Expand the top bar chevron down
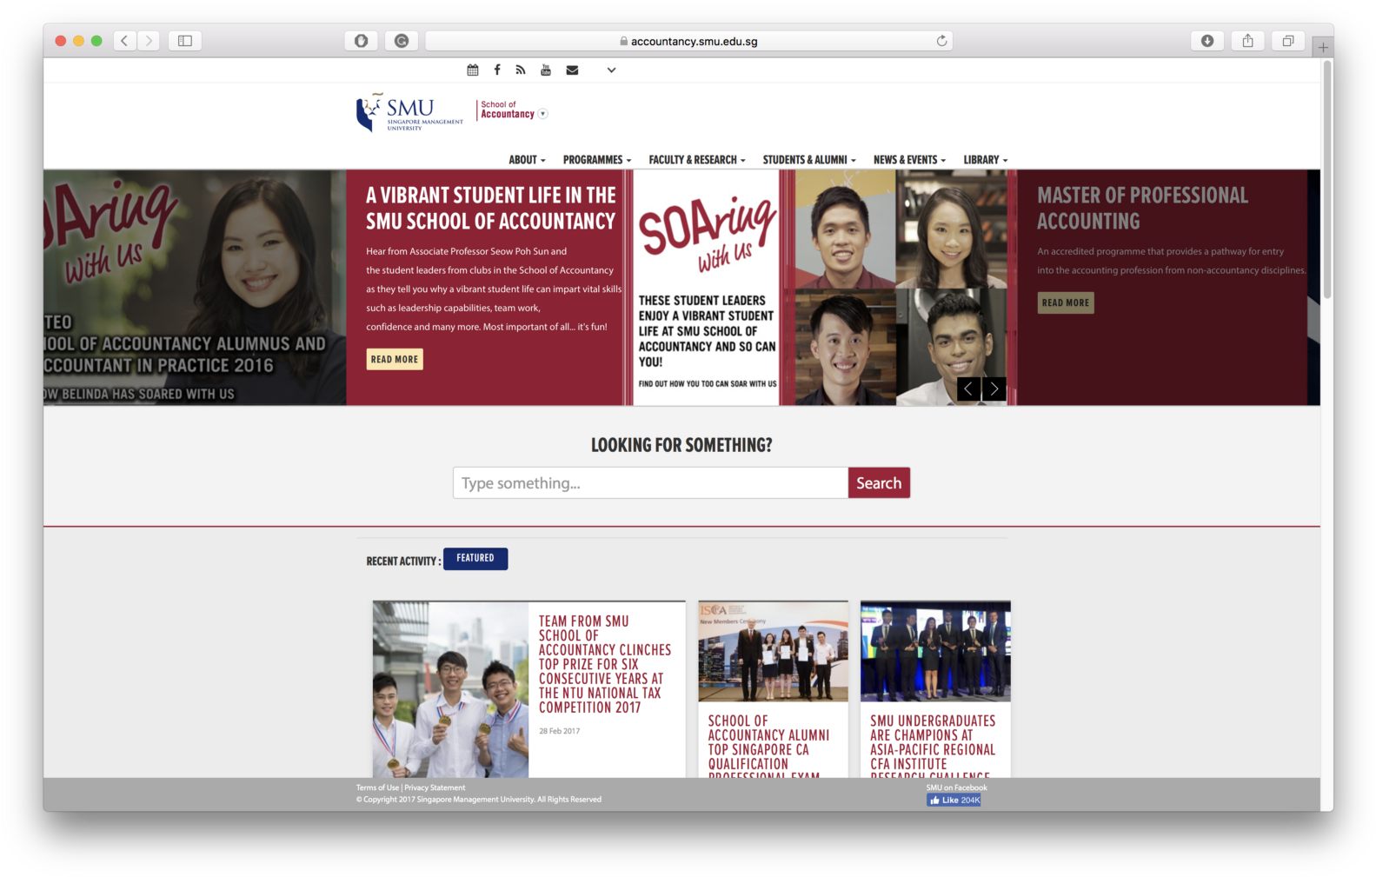 pos(611,70)
